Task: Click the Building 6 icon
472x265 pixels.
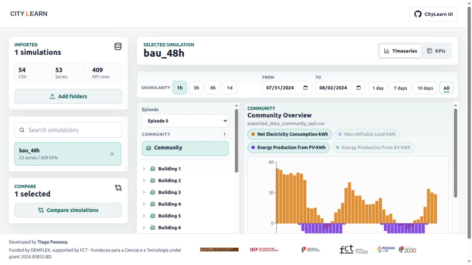Action: pyautogui.click(x=153, y=228)
